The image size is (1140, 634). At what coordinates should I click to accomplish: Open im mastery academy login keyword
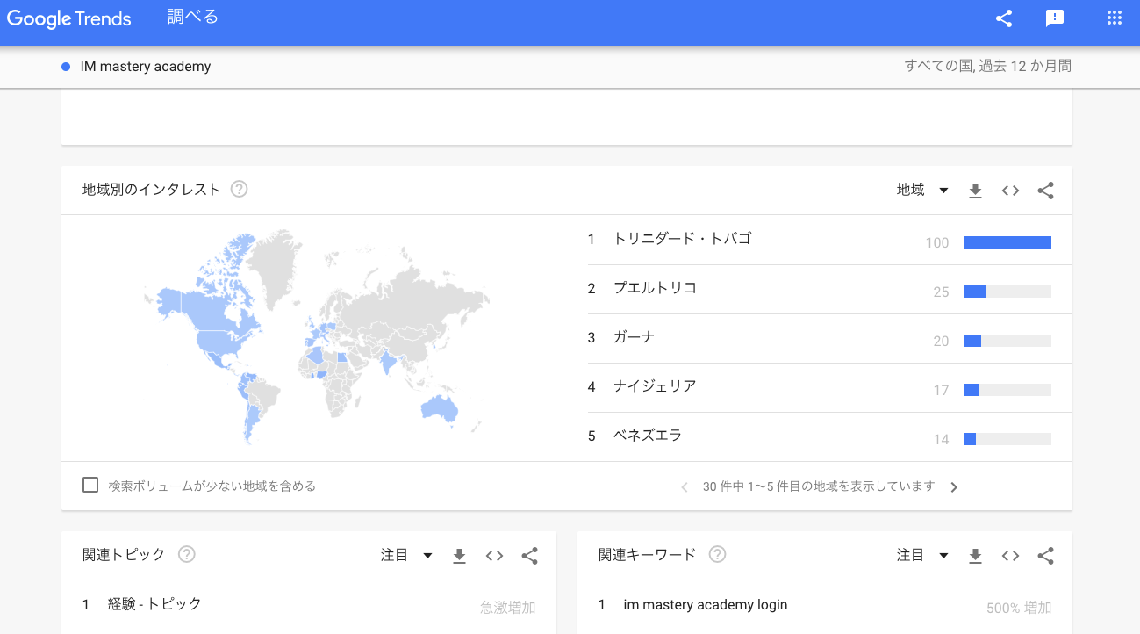coord(706,605)
